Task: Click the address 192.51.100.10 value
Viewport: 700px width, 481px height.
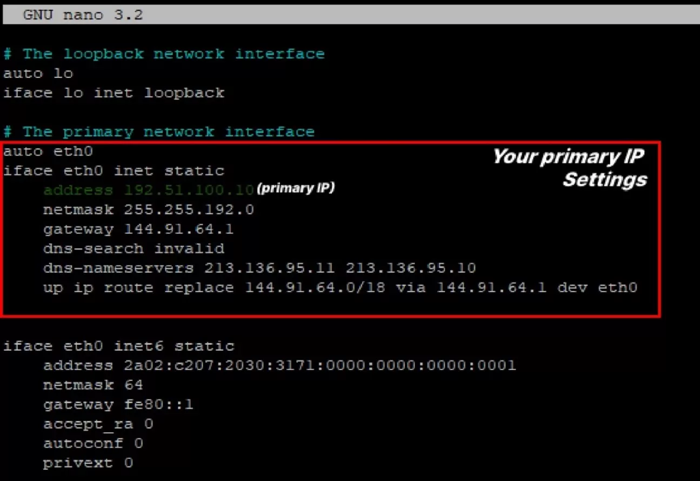Action: tap(189, 190)
